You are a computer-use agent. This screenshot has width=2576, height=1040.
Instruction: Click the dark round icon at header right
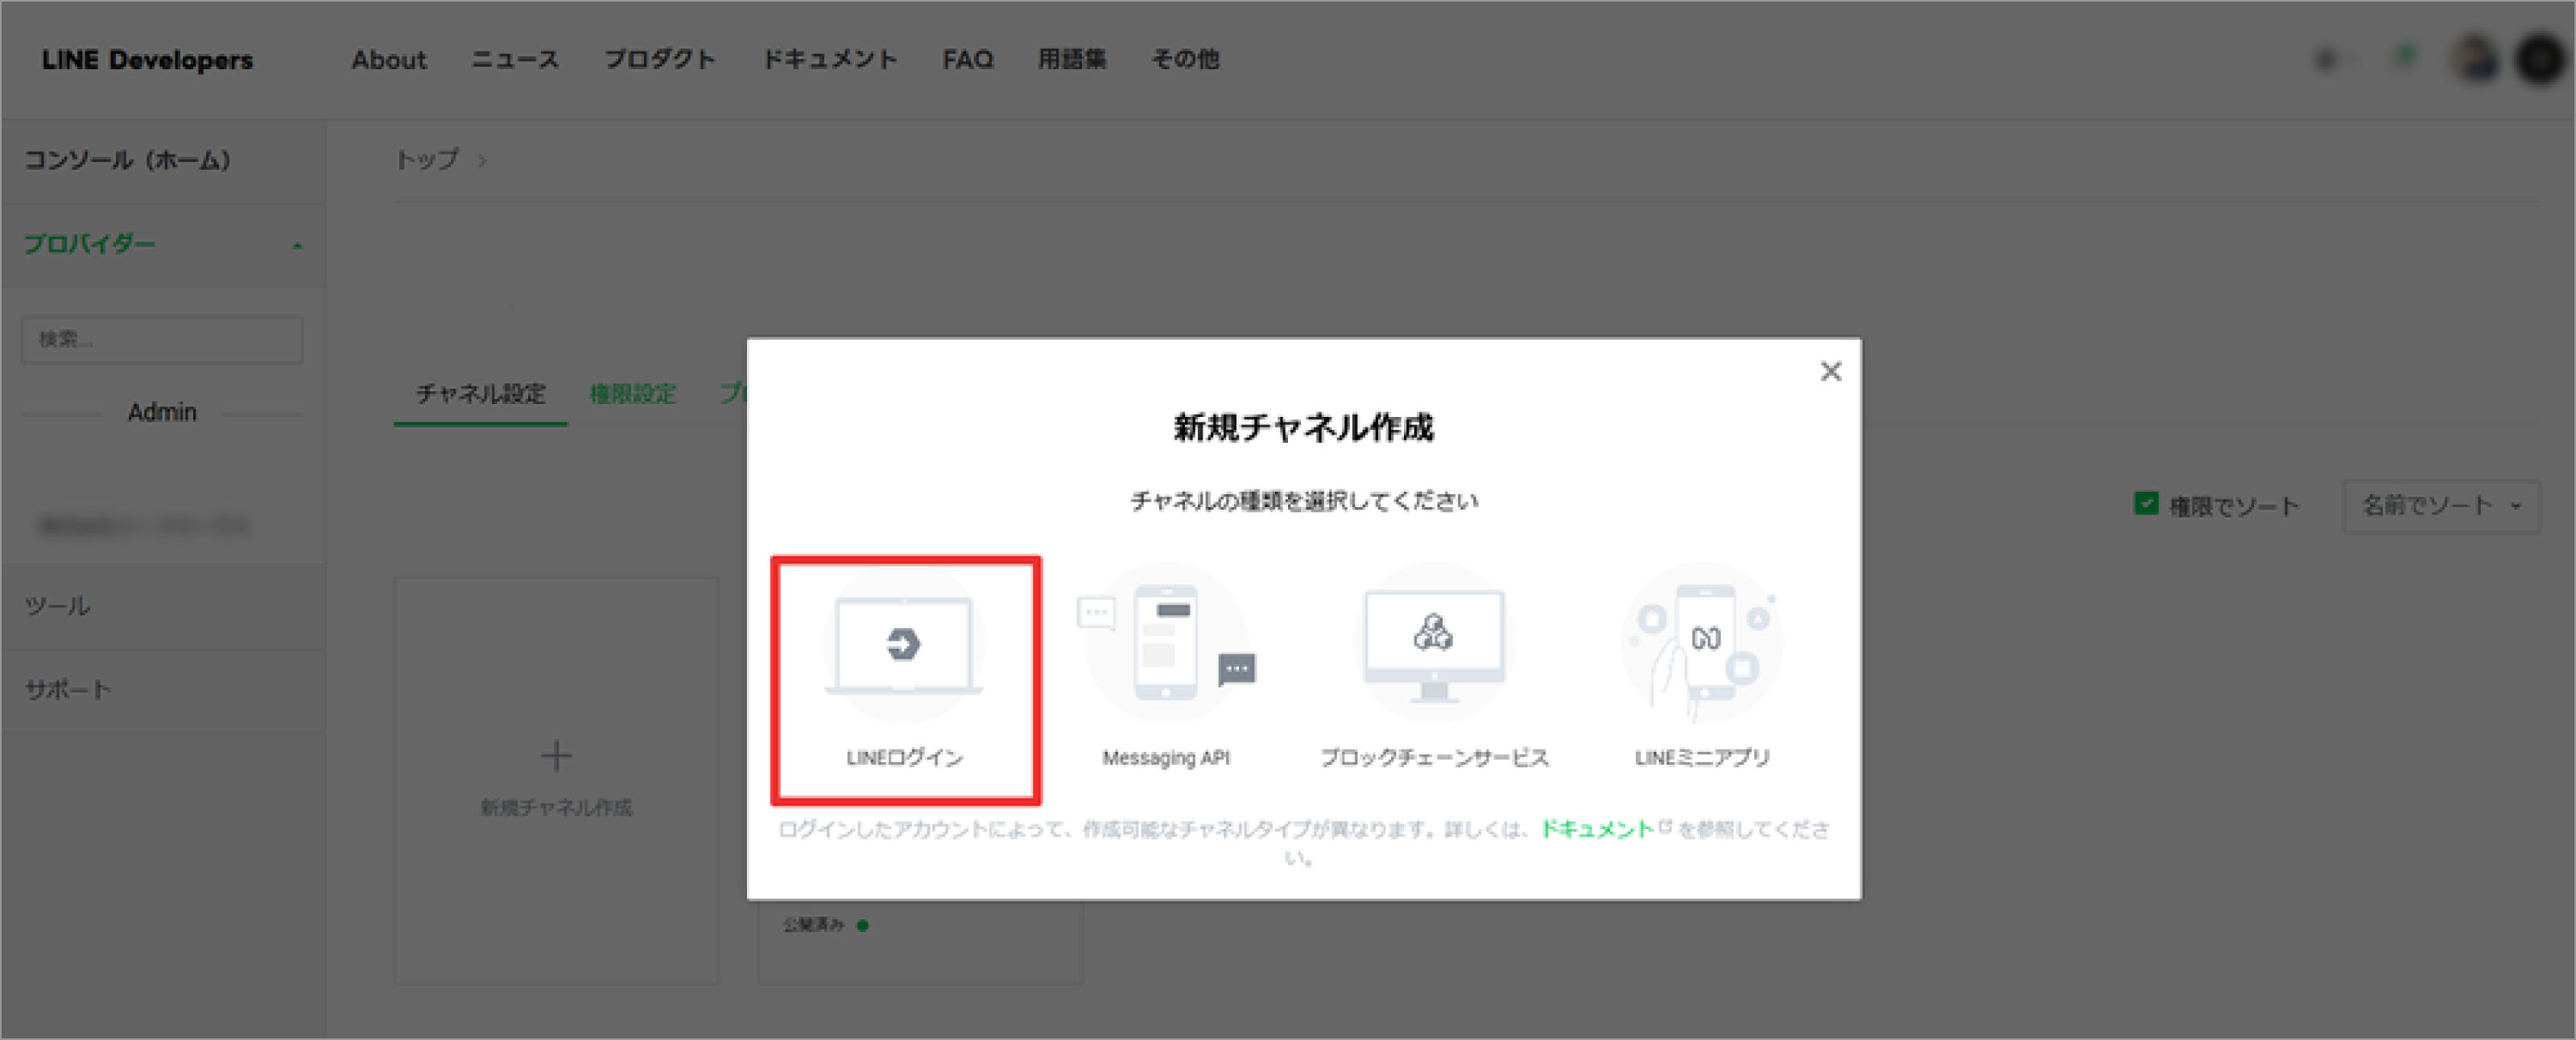[x=2540, y=60]
